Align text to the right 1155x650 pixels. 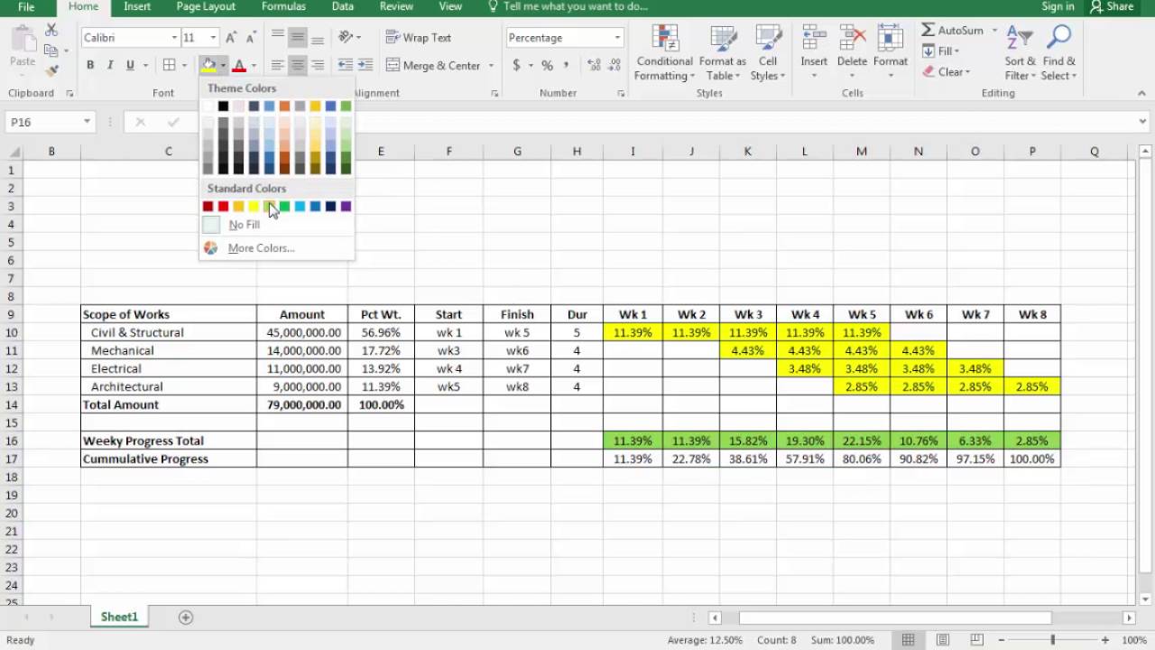click(317, 65)
